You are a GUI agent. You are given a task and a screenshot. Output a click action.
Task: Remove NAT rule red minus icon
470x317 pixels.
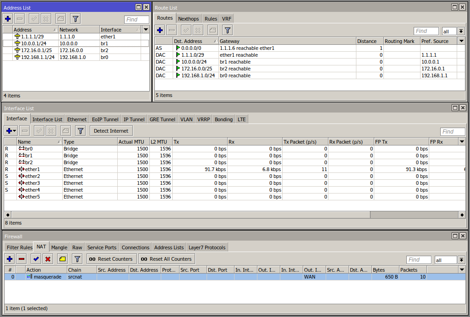pos(22,259)
